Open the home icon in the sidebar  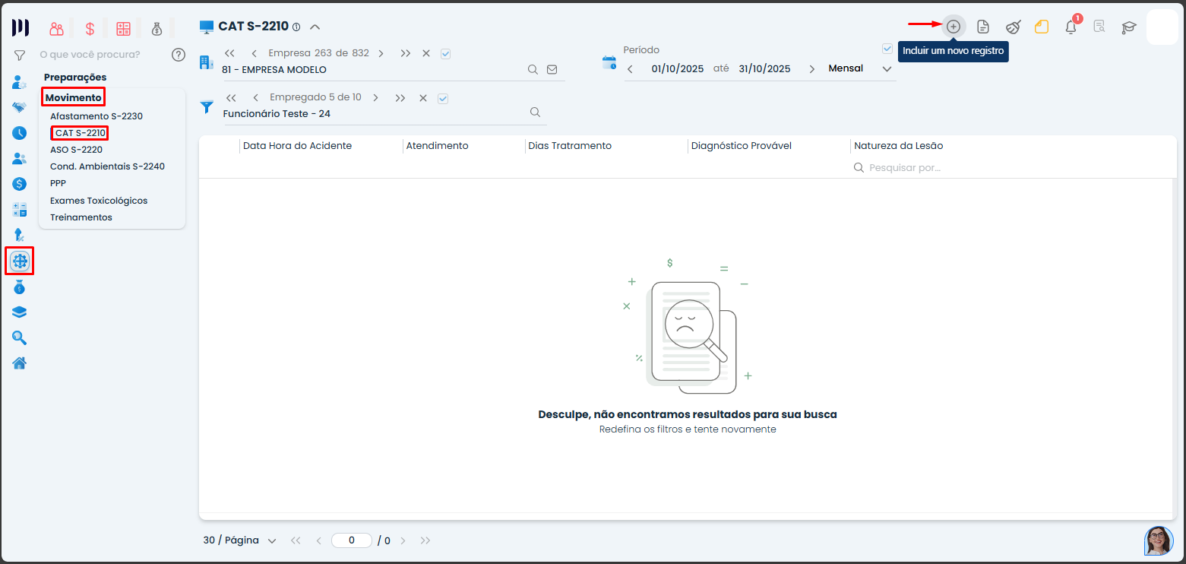(x=20, y=363)
